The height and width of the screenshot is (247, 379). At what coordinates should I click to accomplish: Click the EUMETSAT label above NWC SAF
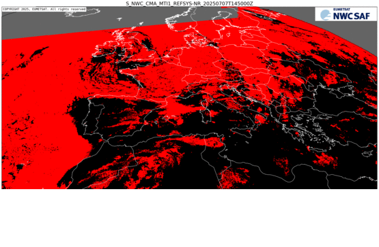(x=341, y=10)
